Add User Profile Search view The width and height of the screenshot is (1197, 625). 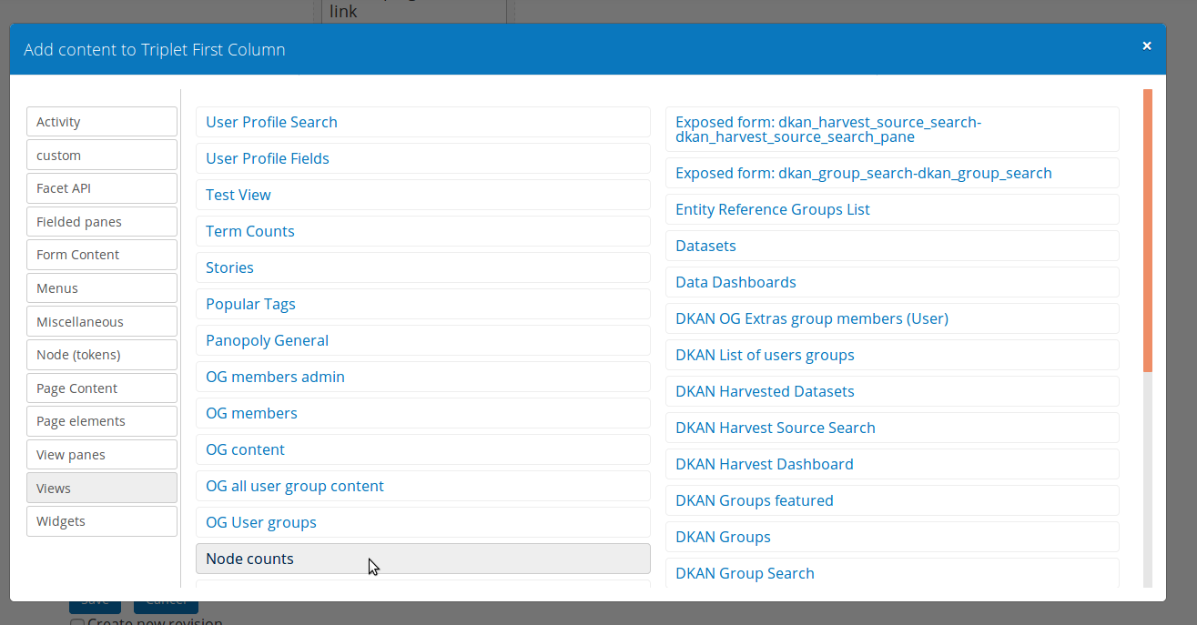tap(423, 122)
